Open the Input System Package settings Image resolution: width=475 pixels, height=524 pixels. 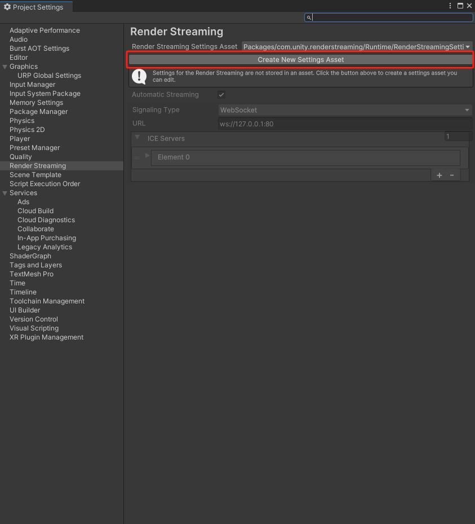tap(45, 94)
